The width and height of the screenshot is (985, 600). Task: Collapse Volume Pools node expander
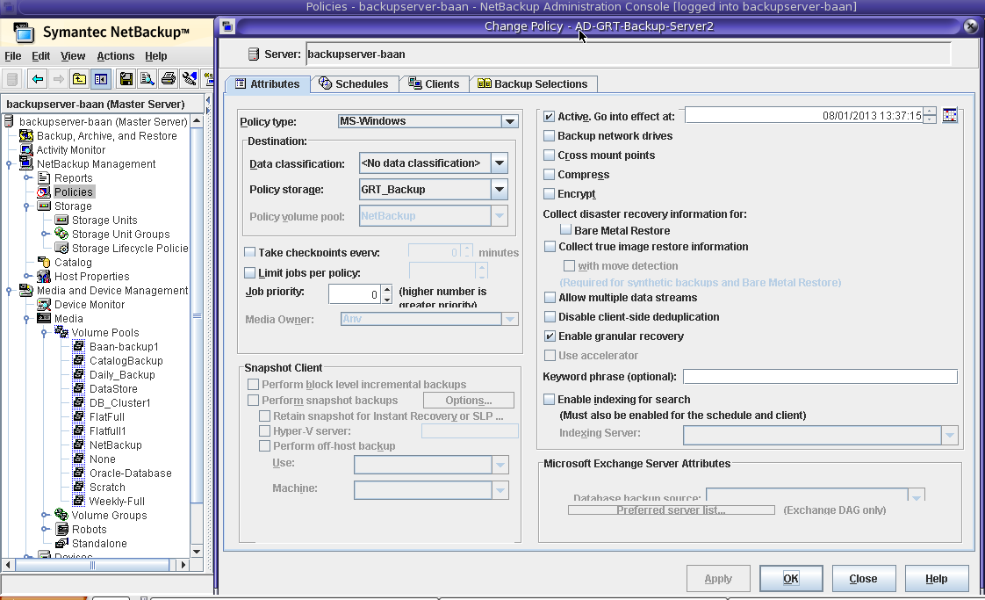tap(44, 333)
